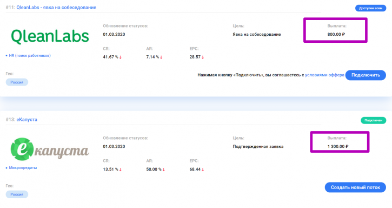
Task: Click the Доступен всем badge
Action: [x=370, y=8]
